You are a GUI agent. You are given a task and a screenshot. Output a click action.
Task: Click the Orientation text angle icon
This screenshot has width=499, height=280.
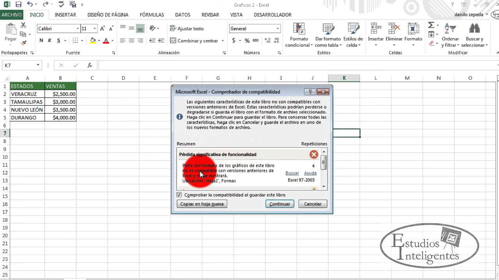pos(152,28)
